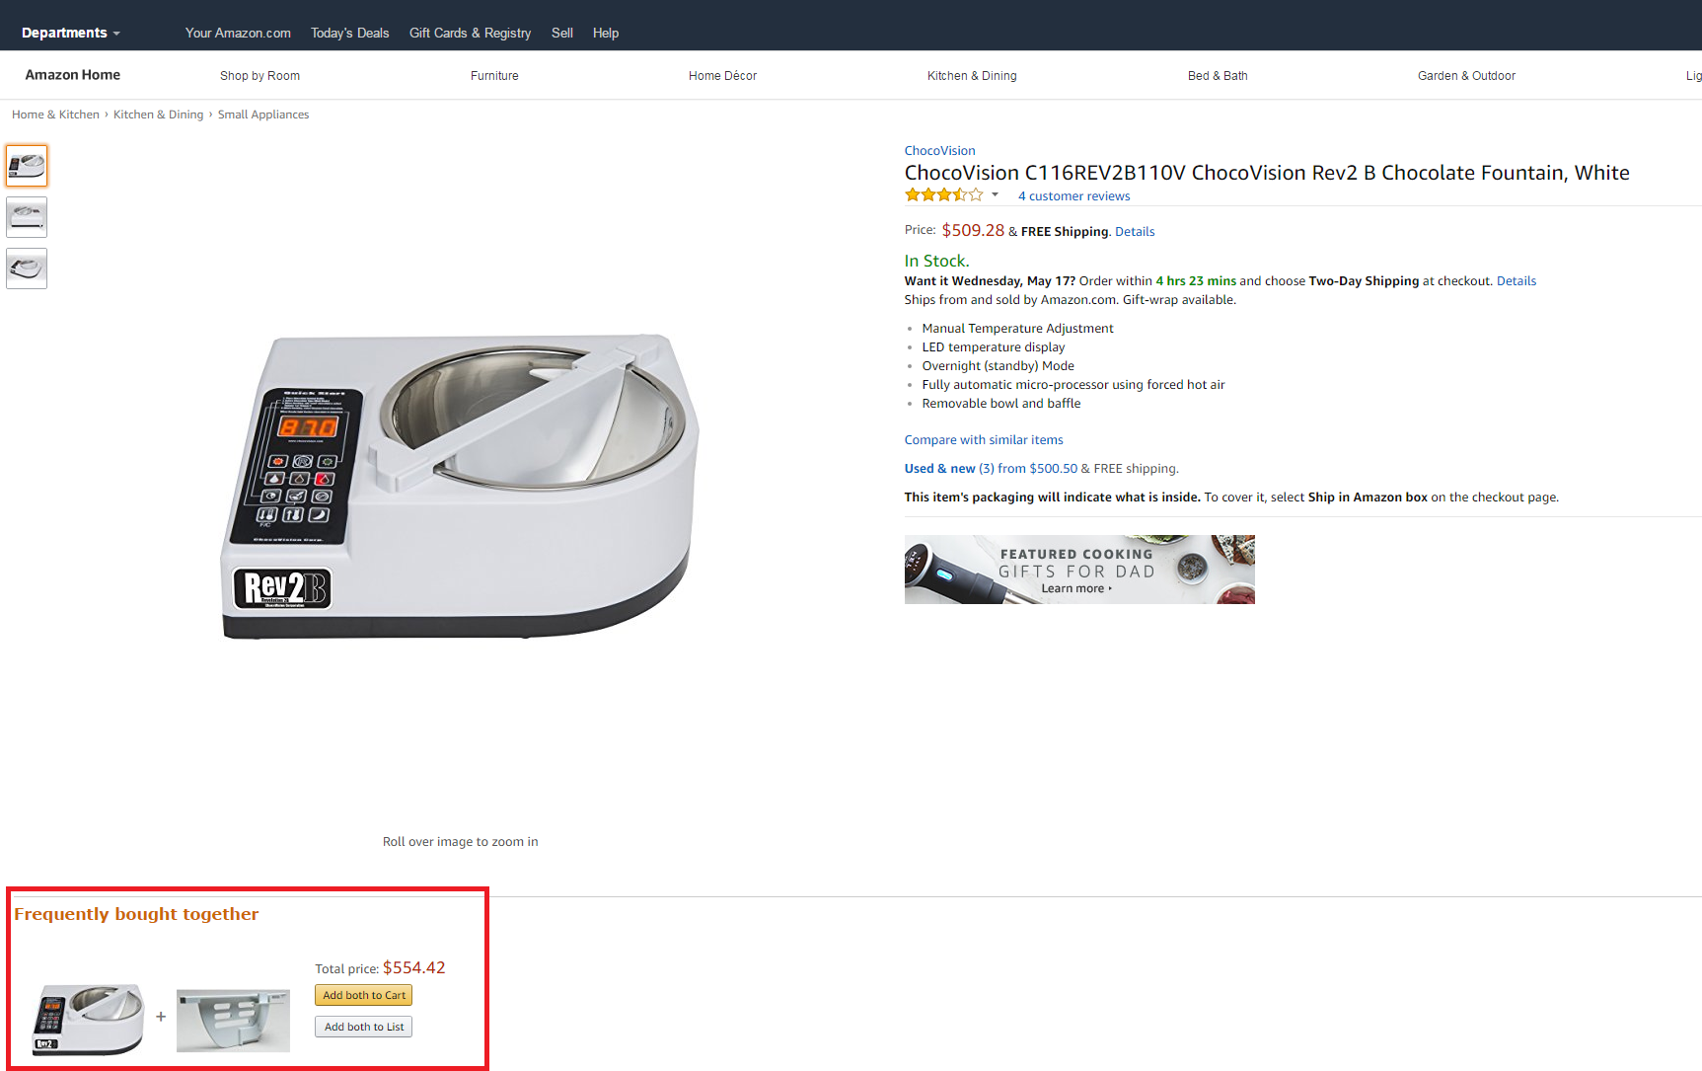Select the third product thumbnail image
Image resolution: width=1702 pixels, height=1071 pixels.
coord(27,268)
